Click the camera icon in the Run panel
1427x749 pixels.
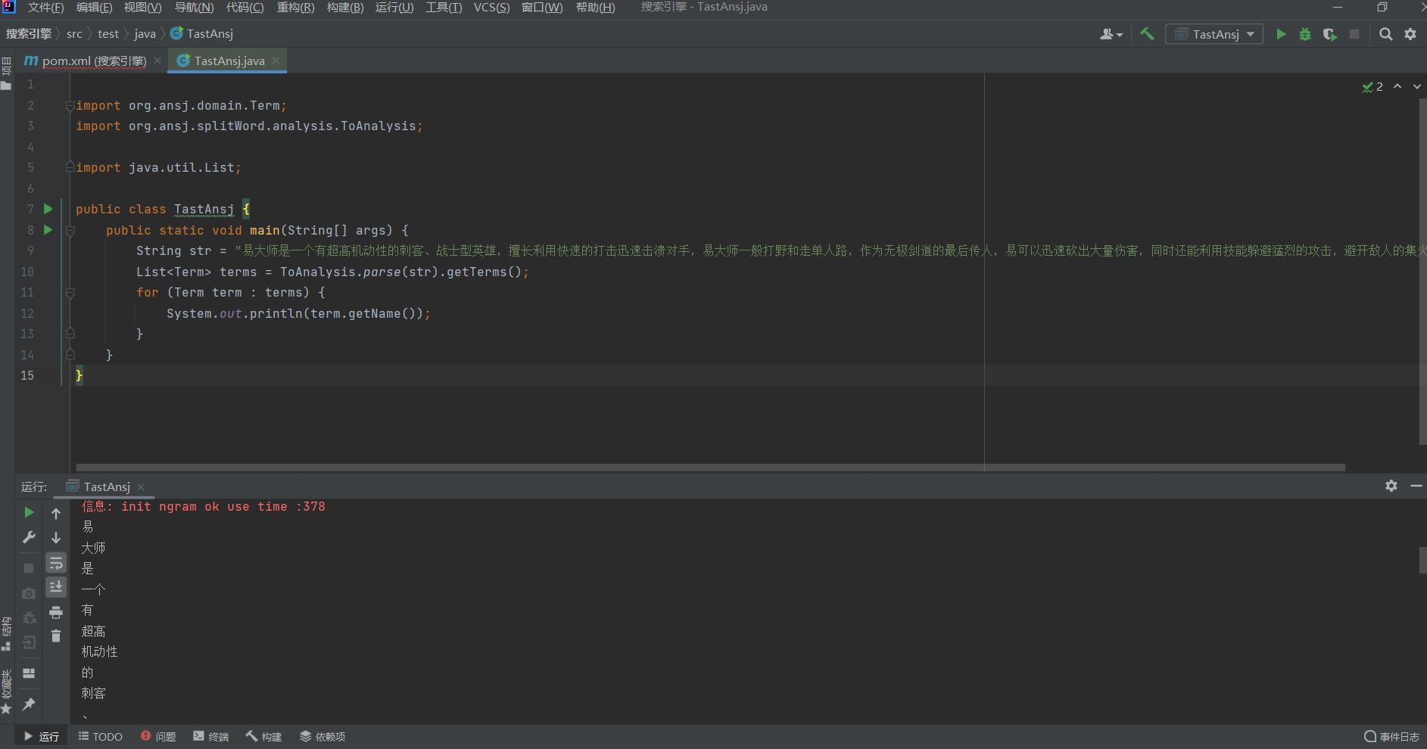[x=29, y=593]
